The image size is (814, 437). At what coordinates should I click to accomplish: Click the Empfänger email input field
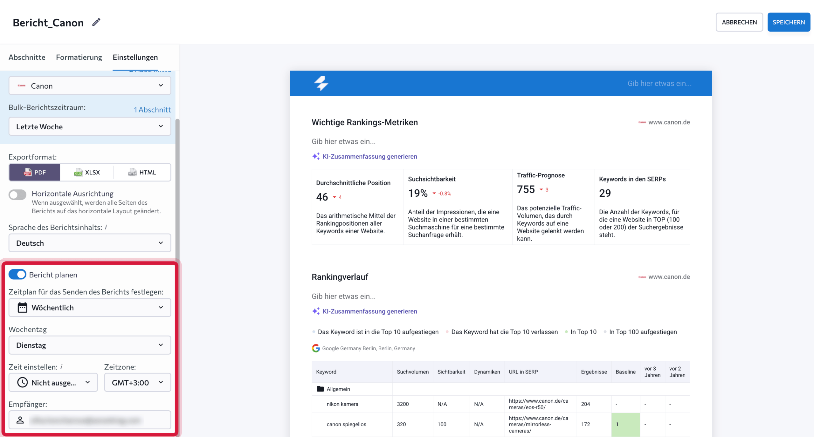coord(90,420)
